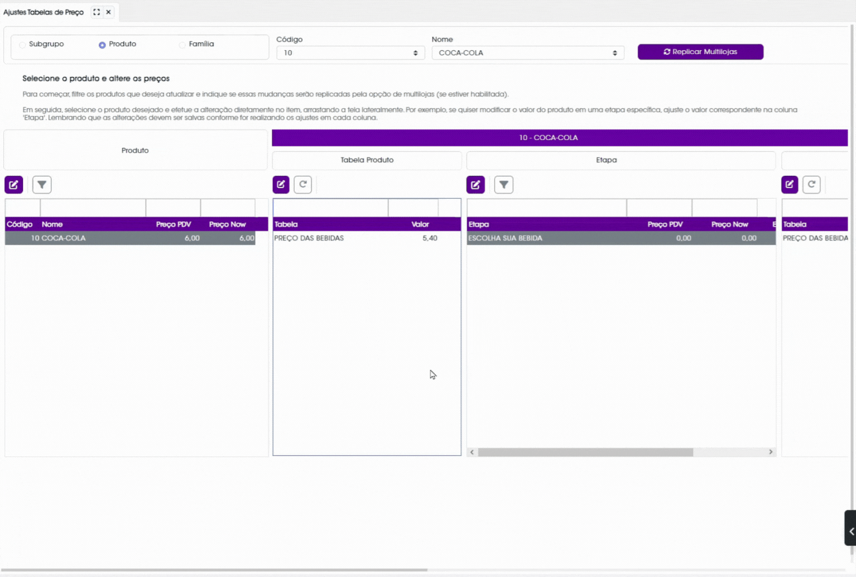Viewport: 856px width, 577px height.
Task: Click the Tabela Produto panel header
Action: 367,160
